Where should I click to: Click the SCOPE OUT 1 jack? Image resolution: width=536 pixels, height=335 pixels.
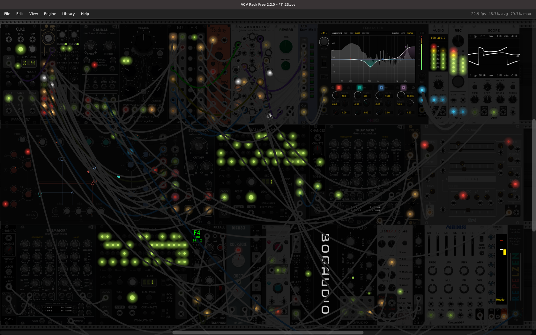484,112
